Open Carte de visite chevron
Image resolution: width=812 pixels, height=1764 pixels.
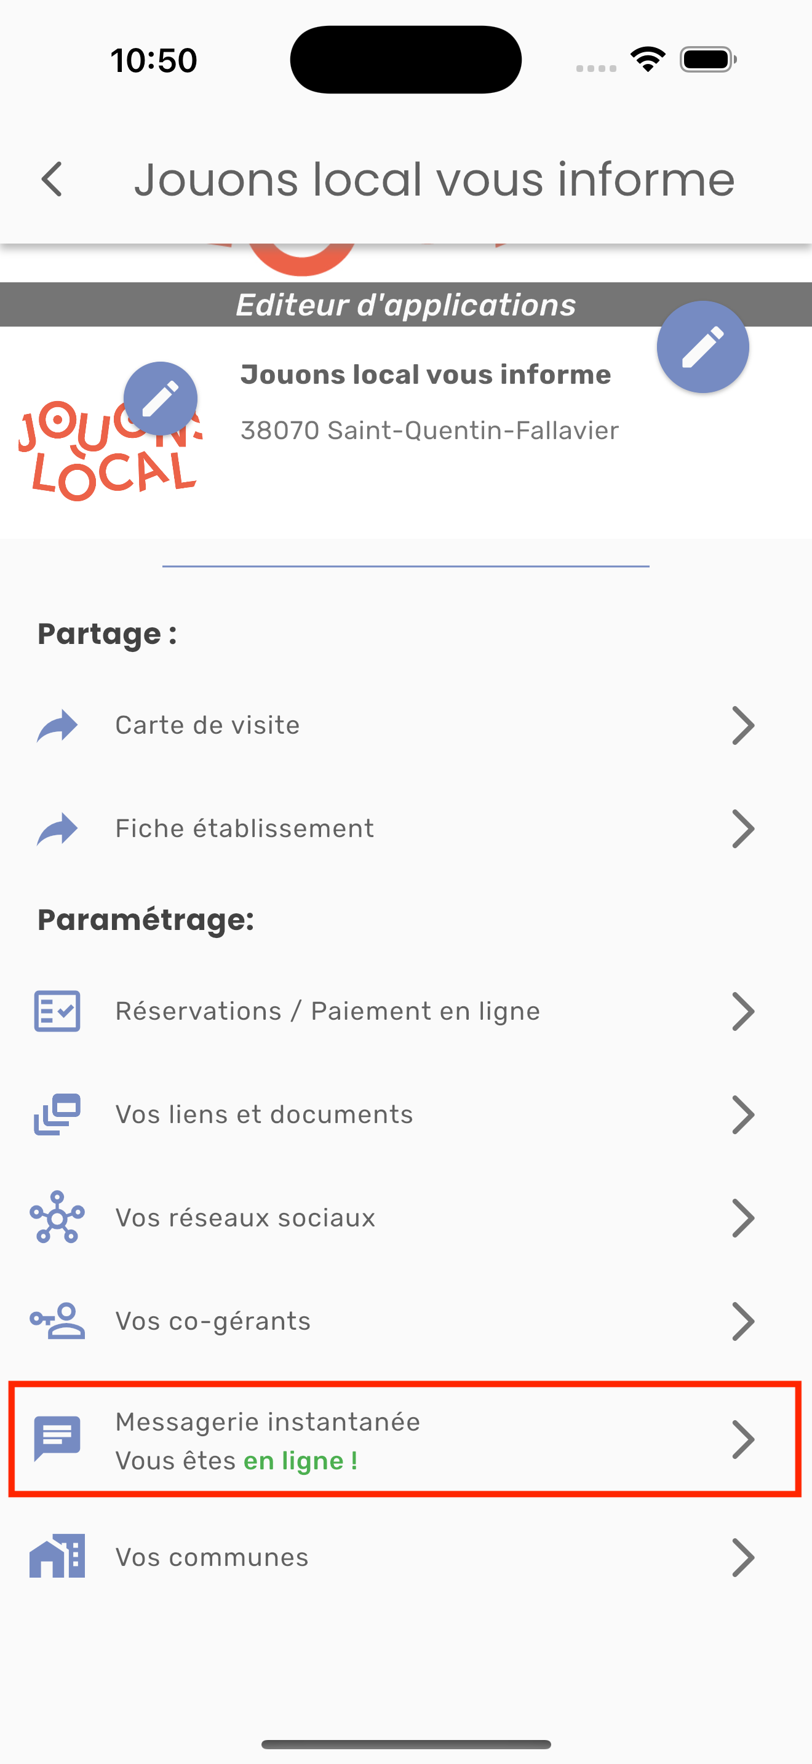coord(743,725)
